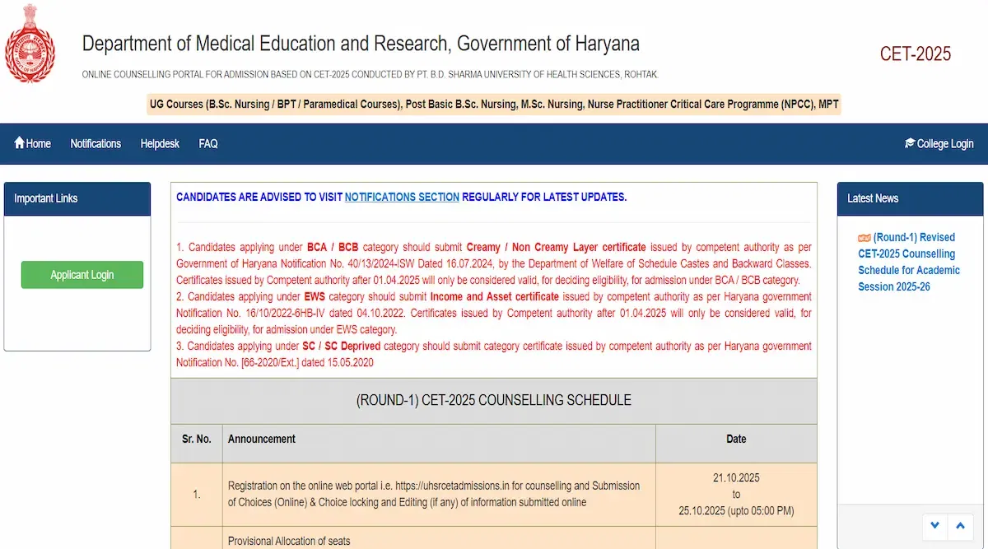This screenshot has width=988, height=549.
Task: Click the Haryana government emblem logo
Action: click(30, 43)
